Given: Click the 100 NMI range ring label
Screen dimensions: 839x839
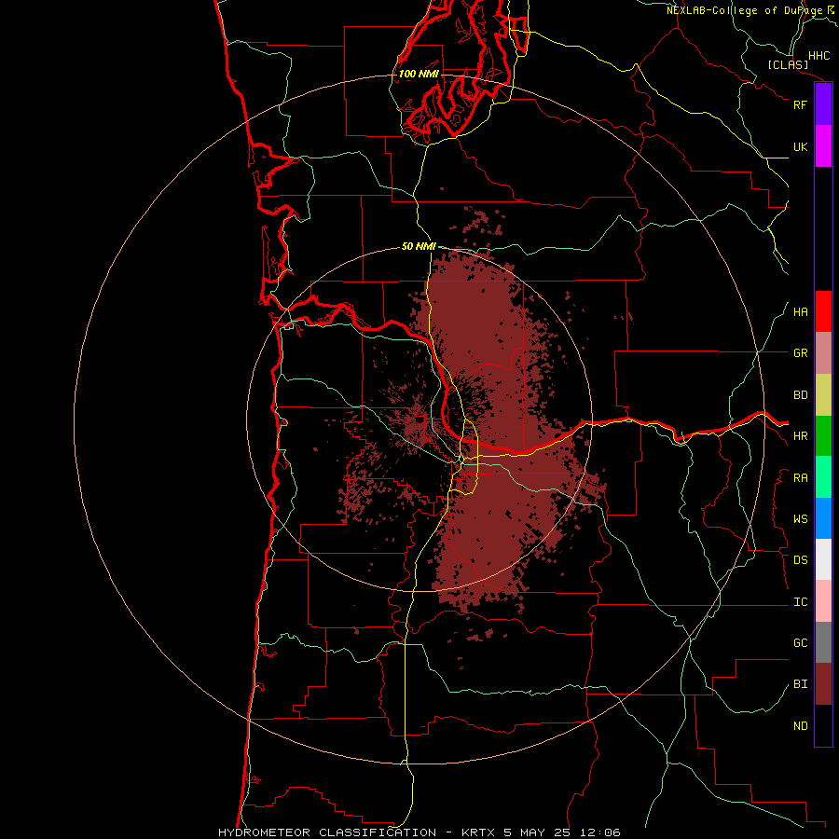Looking at the screenshot, I should (419, 74).
